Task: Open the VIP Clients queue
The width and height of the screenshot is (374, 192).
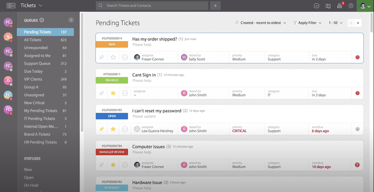Action: (x=45, y=79)
